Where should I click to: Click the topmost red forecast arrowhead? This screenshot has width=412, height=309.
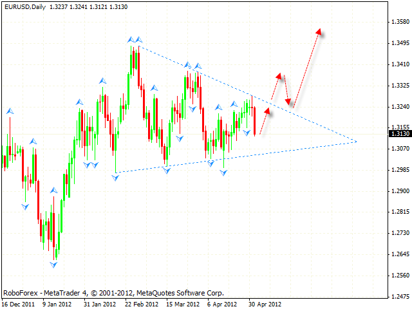coord(319,32)
